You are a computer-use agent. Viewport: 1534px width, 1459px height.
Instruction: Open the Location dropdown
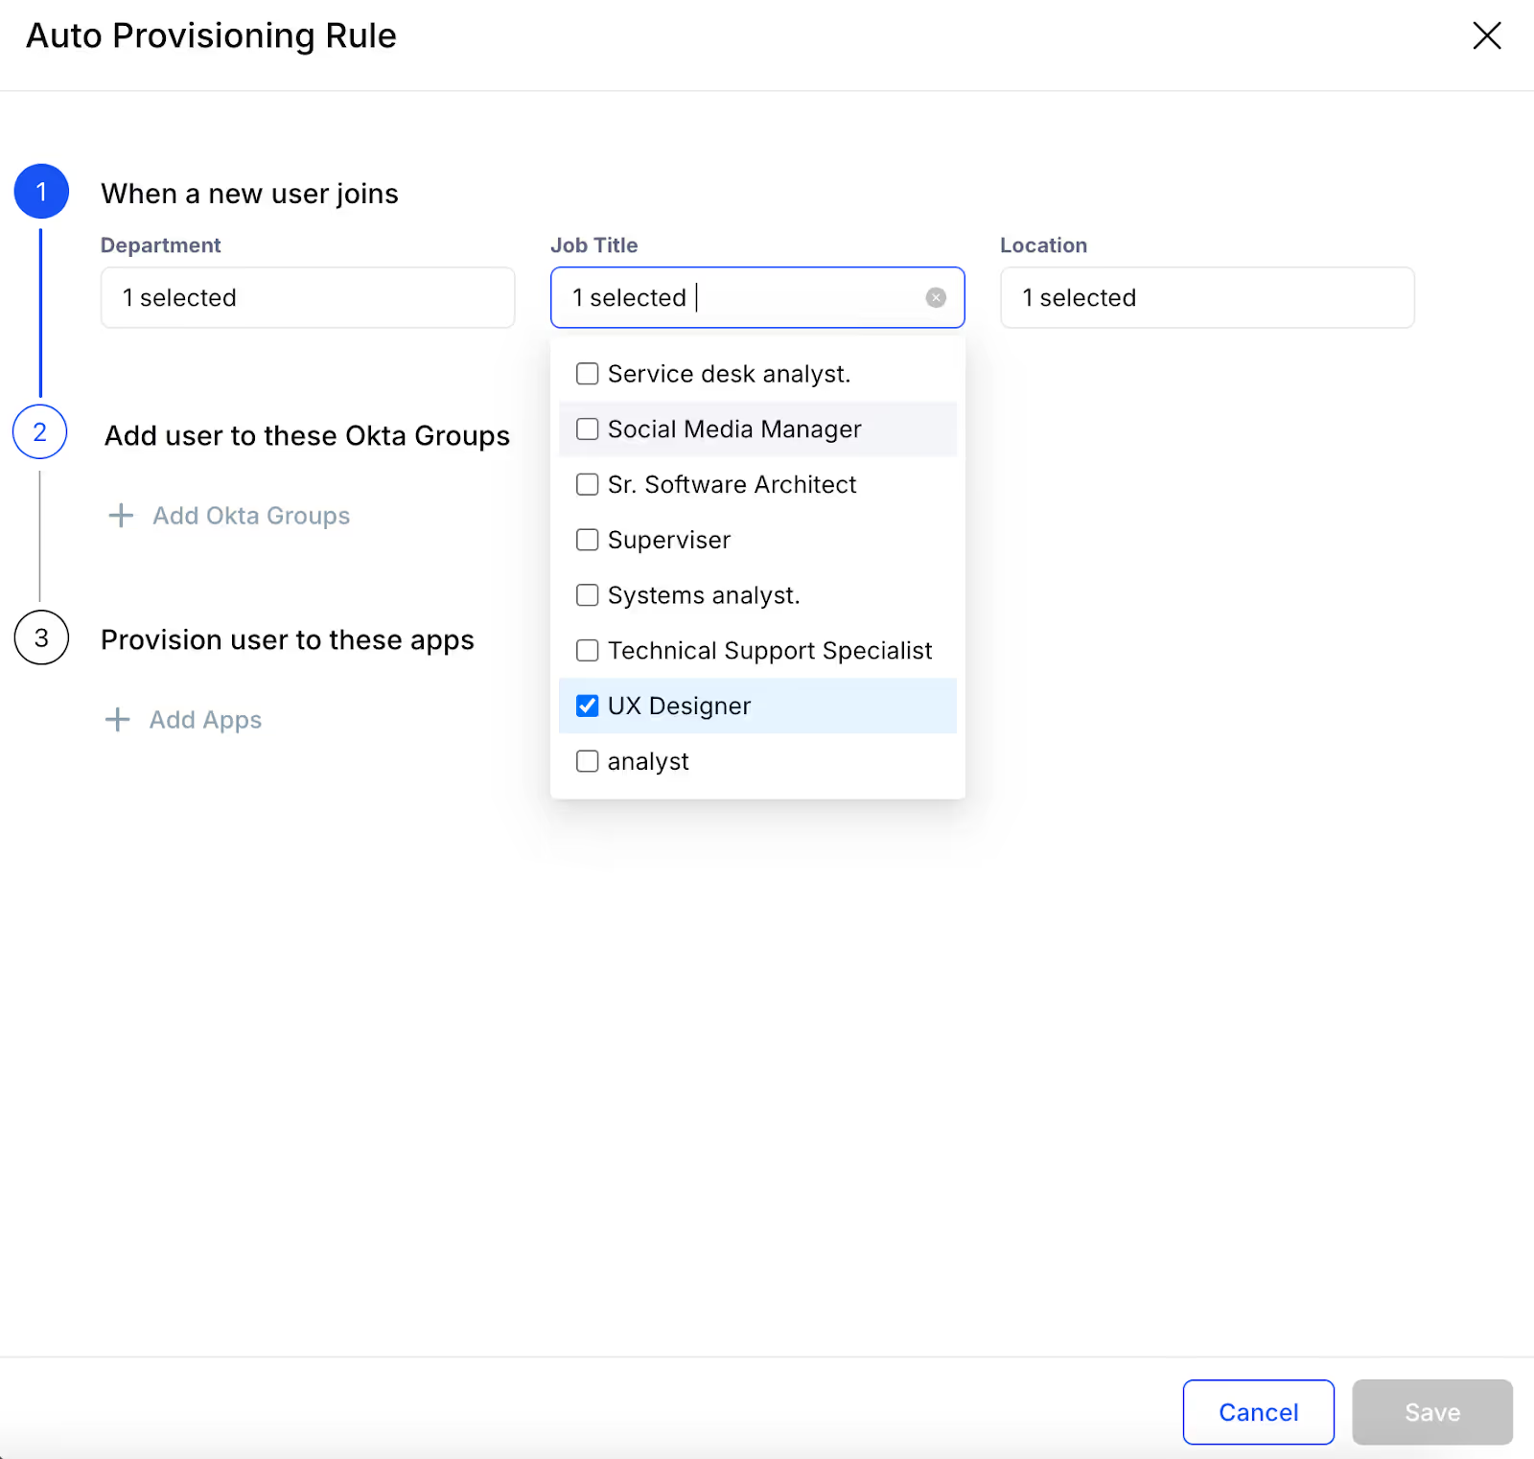click(1206, 297)
